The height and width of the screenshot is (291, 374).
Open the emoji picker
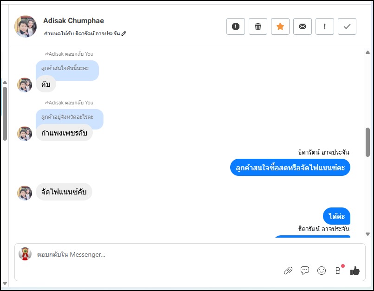(322, 271)
